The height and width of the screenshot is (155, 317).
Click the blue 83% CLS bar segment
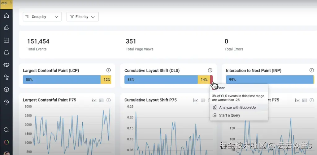pos(161,80)
